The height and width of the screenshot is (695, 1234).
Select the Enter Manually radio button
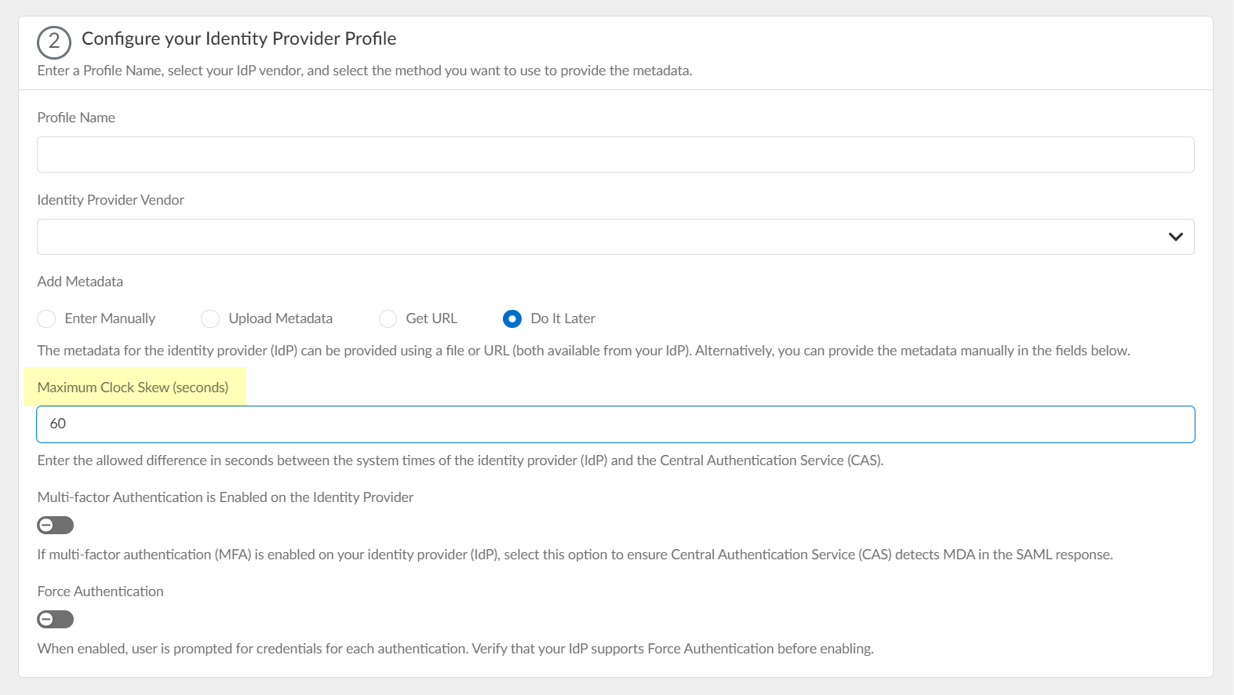pos(47,318)
